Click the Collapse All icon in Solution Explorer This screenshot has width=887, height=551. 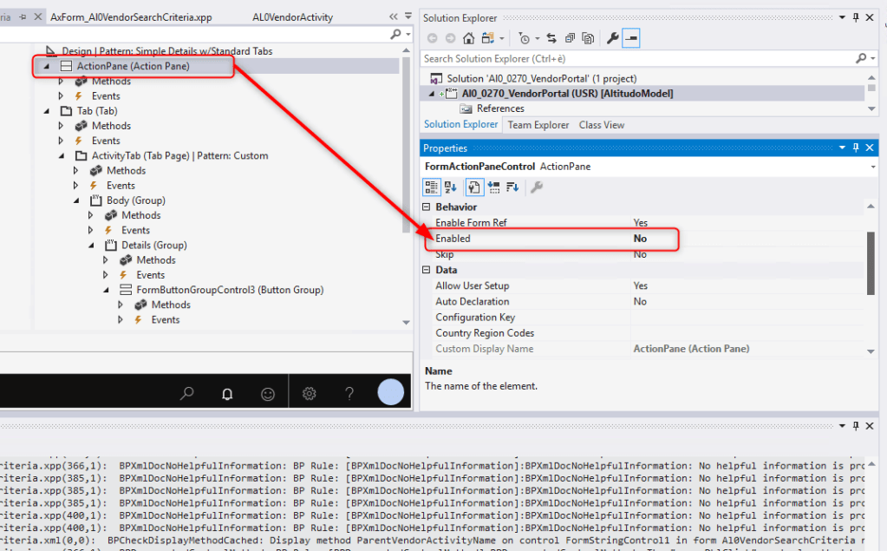coord(570,38)
